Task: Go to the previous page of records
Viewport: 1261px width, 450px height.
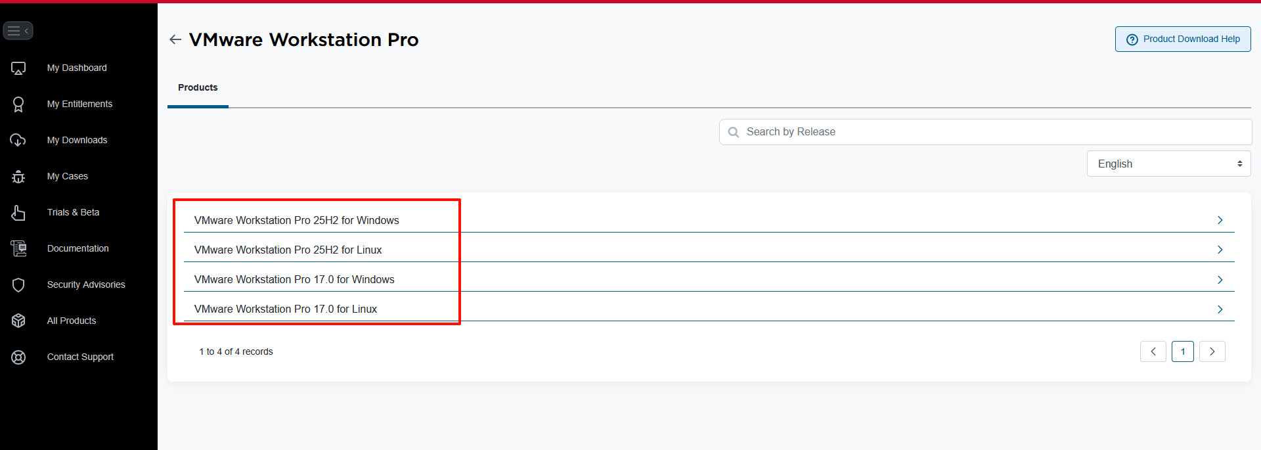Action: (1153, 351)
